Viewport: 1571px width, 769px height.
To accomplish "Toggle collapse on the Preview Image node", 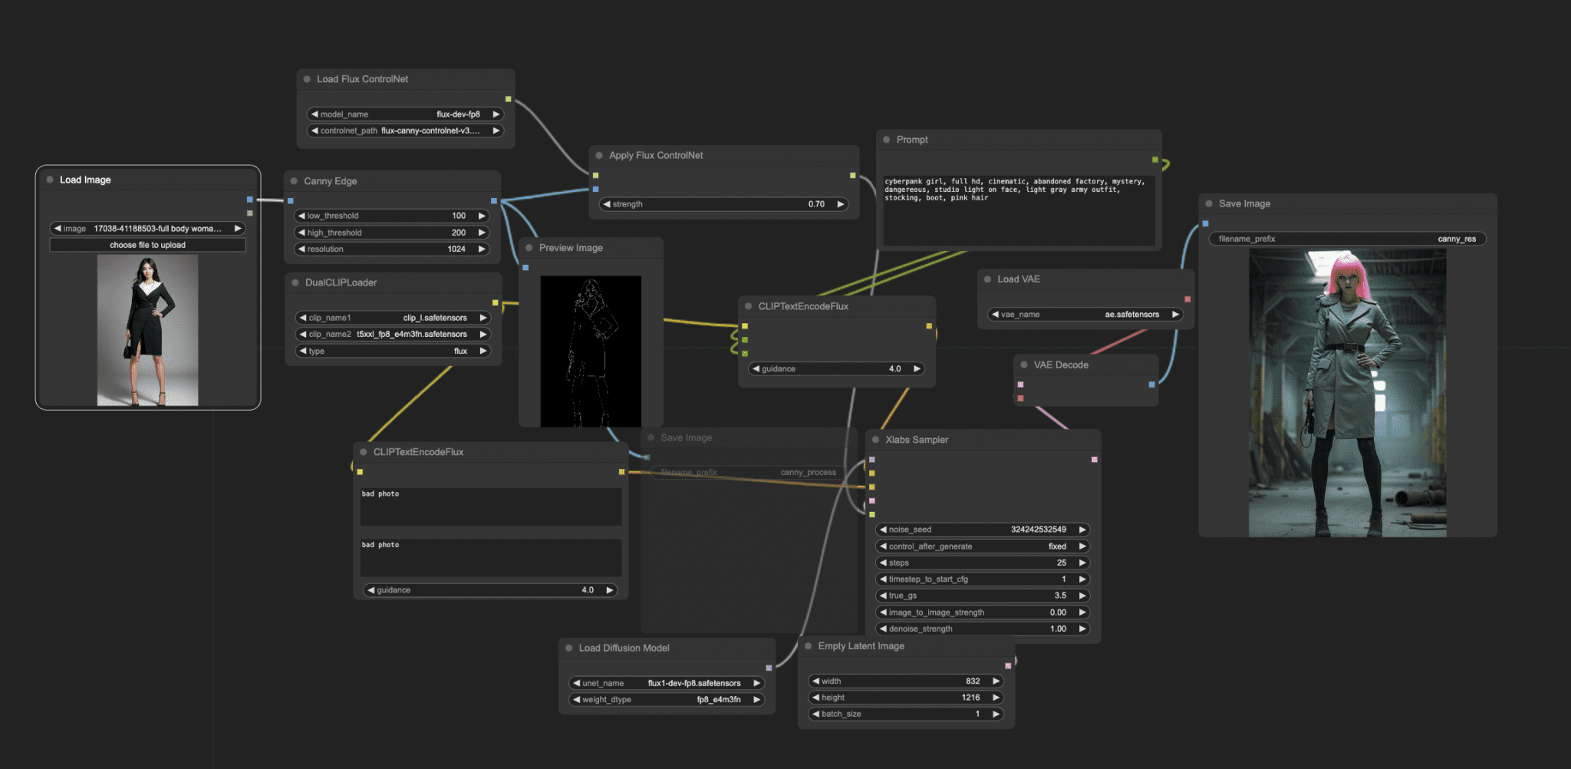I will pyautogui.click(x=529, y=248).
